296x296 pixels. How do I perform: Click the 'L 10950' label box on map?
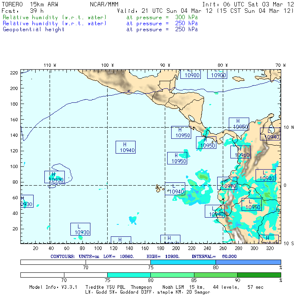tap(252, 204)
